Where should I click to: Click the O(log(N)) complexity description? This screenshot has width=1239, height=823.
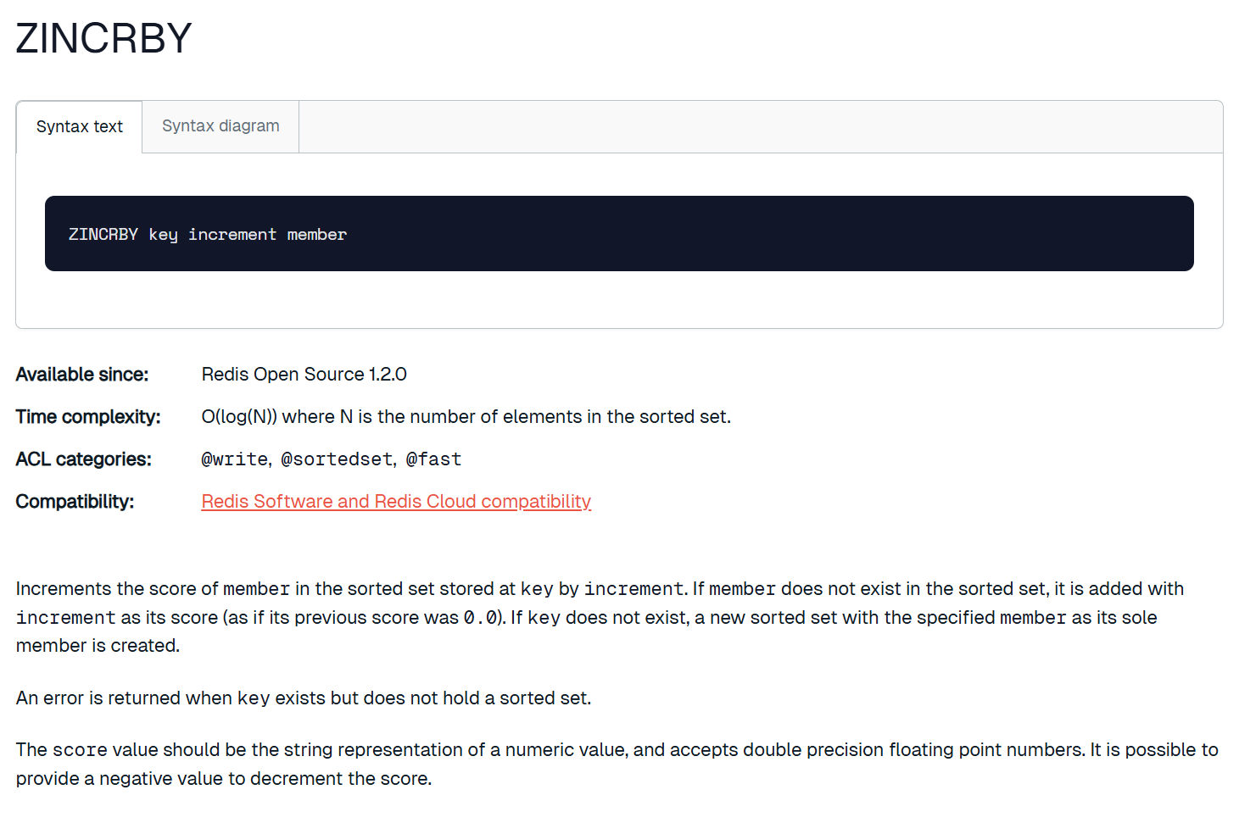(466, 417)
